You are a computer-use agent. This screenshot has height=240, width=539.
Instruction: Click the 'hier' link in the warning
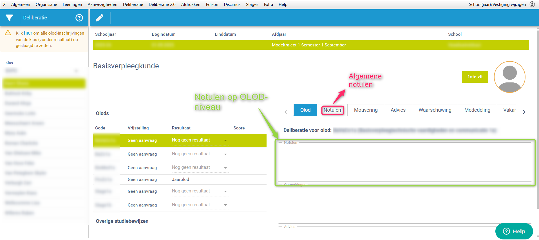pyautogui.click(x=28, y=33)
